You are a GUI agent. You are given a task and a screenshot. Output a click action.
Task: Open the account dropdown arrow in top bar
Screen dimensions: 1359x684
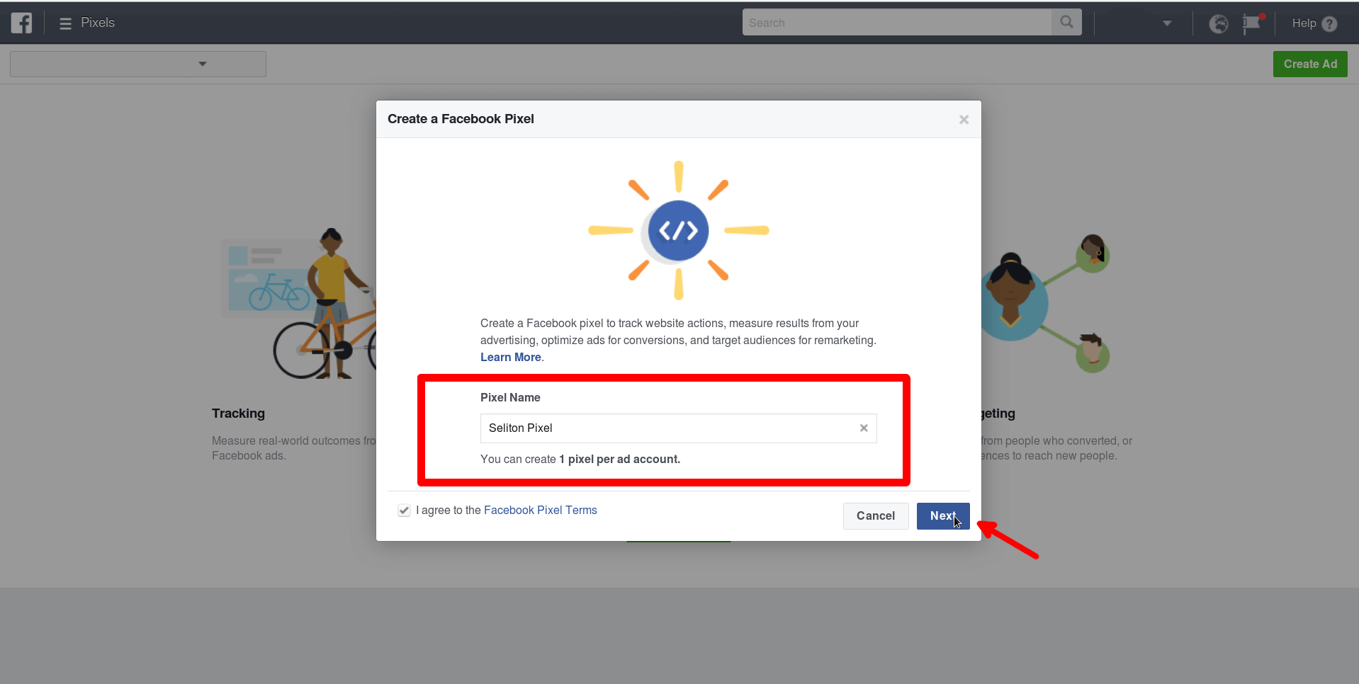point(1167,23)
